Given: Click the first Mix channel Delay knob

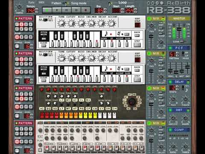Looking at the screenshot, I should point(161,42).
